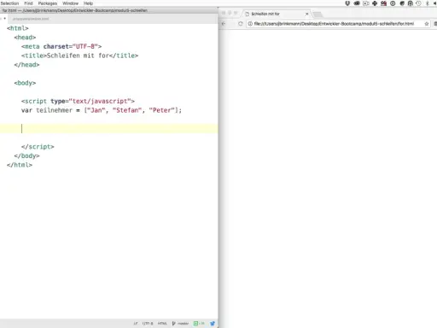The image size is (437, 328).
Task: Open the Selection menu
Action: click(x=9, y=3)
